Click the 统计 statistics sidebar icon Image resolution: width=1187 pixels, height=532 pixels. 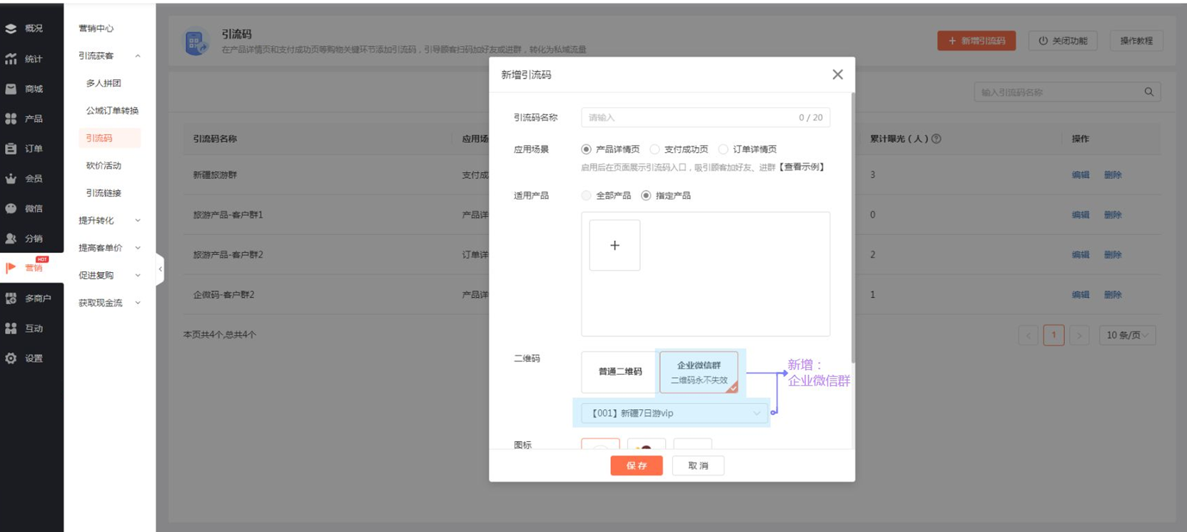point(11,59)
